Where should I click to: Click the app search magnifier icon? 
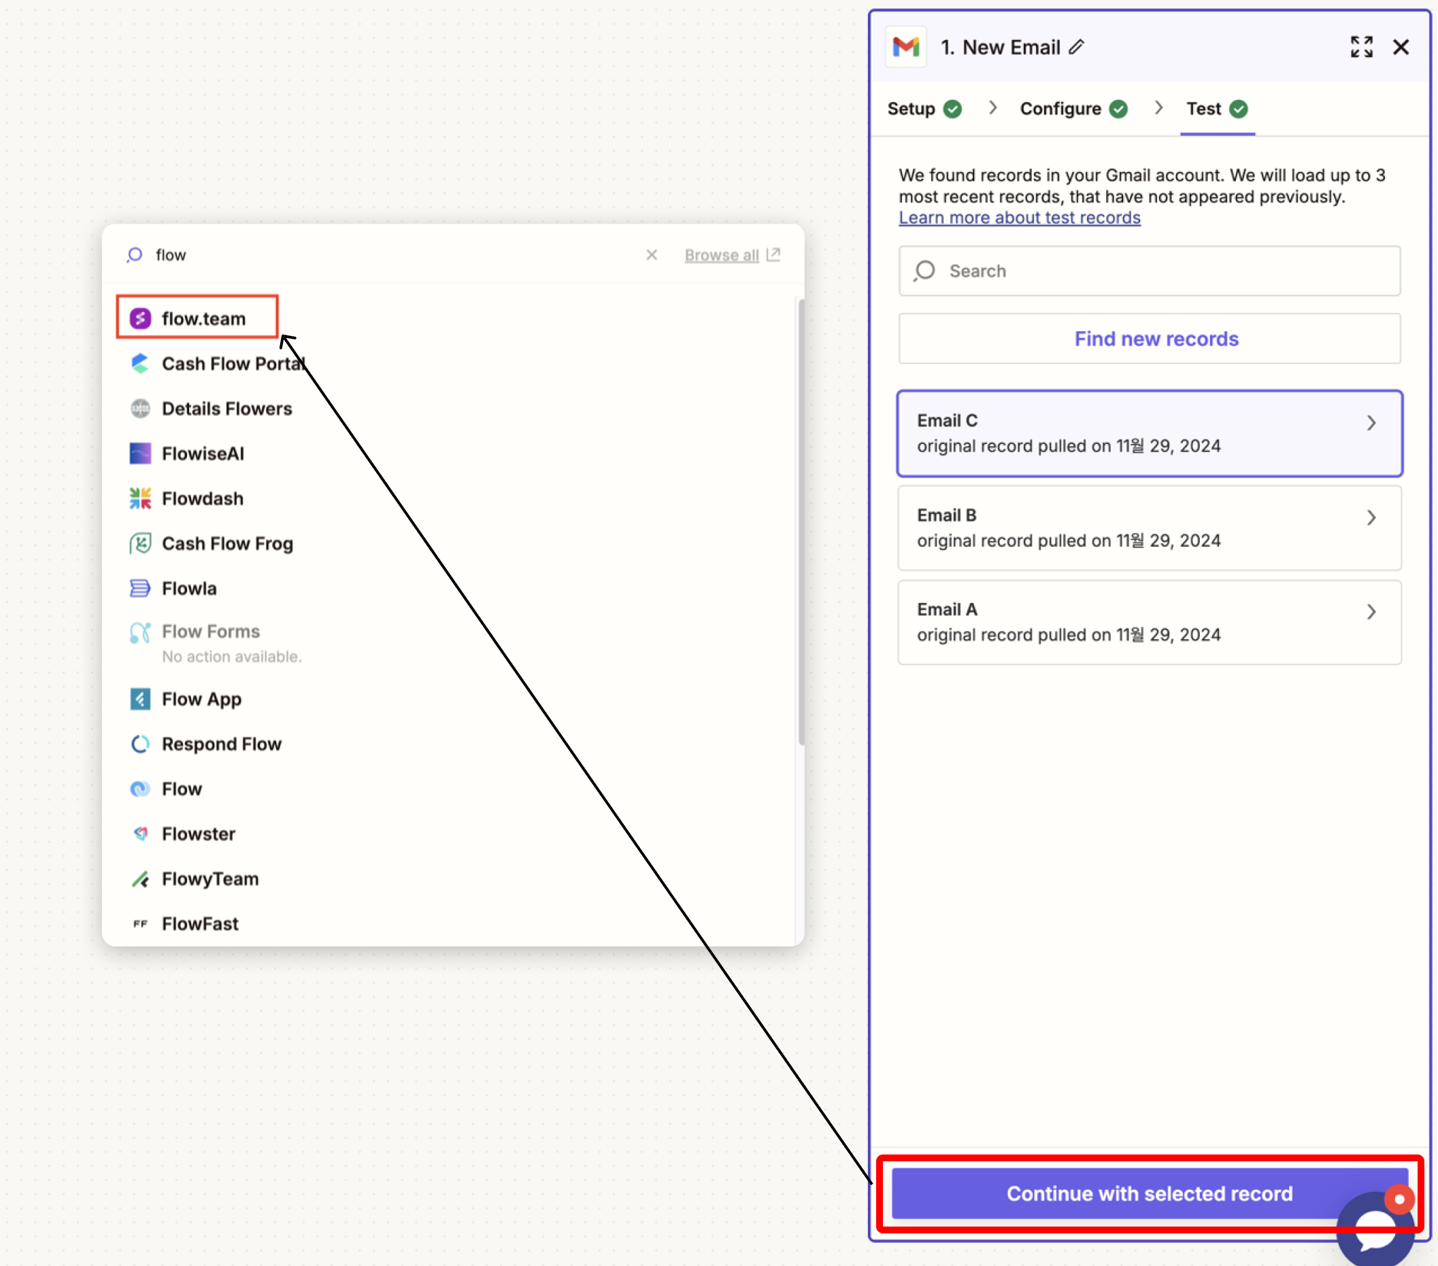click(135, 254)
